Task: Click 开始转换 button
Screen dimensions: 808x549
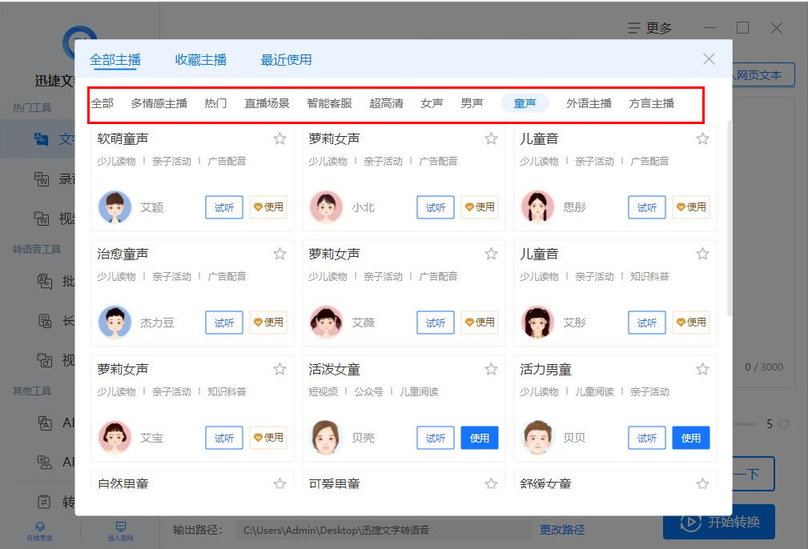Action: [x=719, y=522]
